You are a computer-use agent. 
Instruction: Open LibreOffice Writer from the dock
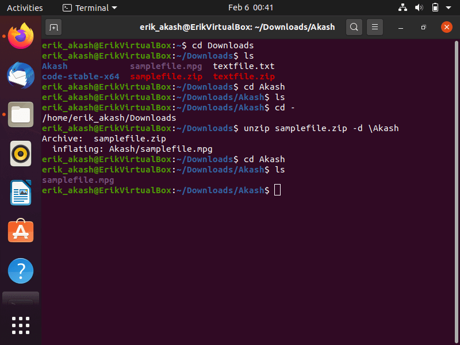pos(21,193)
